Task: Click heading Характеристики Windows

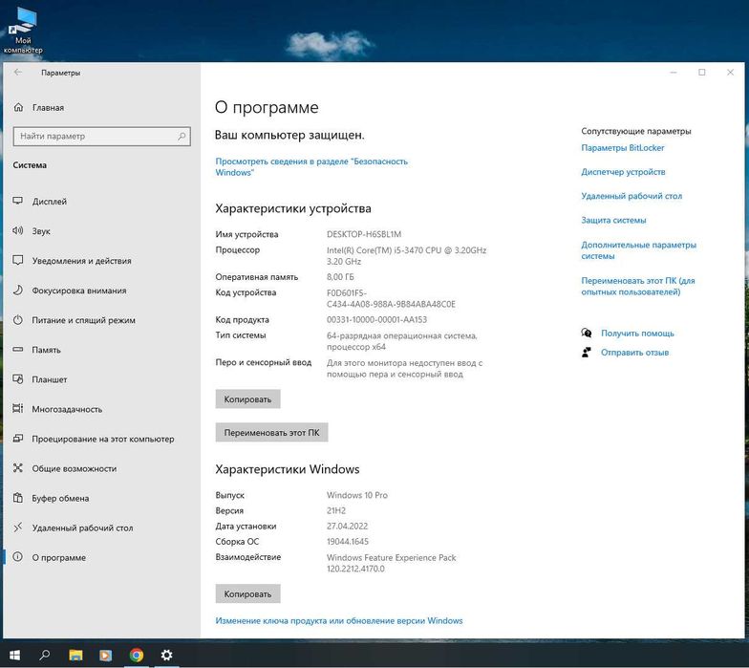Action: (x=287, y=469)
